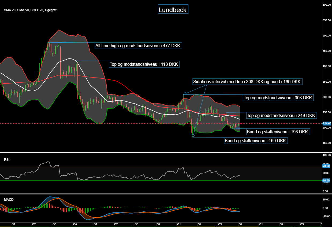Click the 550.00 price axis value
332x227 pixels.
326,20
